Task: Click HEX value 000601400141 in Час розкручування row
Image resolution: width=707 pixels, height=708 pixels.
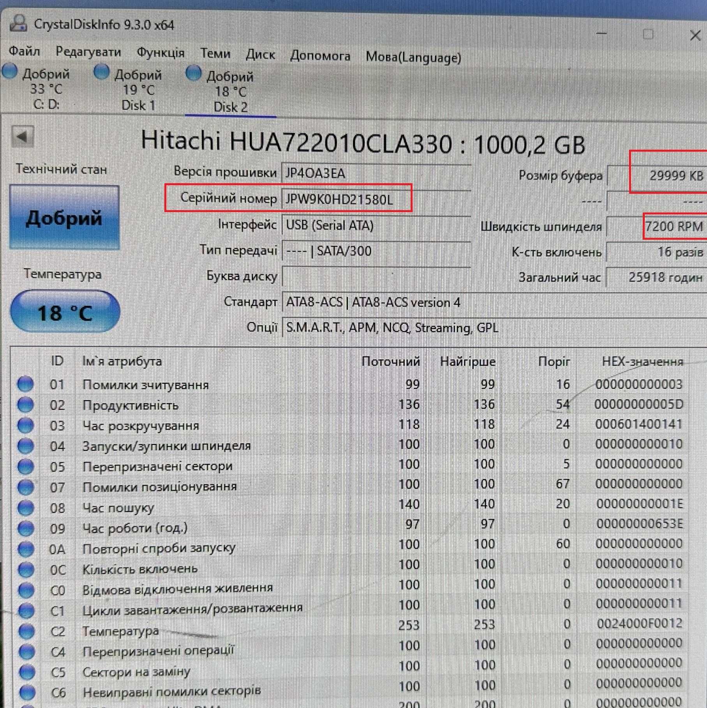Action: point(639,424)
